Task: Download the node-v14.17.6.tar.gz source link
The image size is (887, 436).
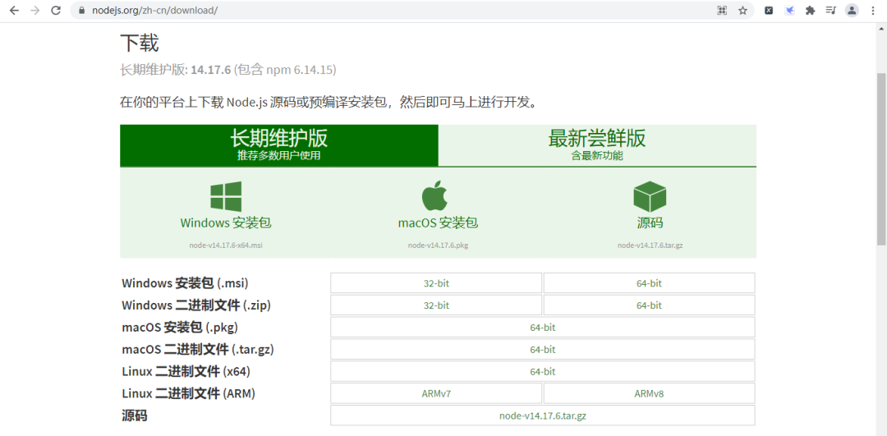Action: click(x=542, y=415)
